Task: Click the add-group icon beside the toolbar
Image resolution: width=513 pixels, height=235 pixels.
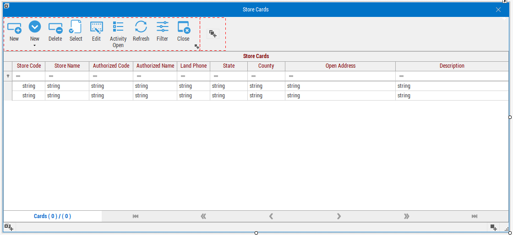Action: 213,34
